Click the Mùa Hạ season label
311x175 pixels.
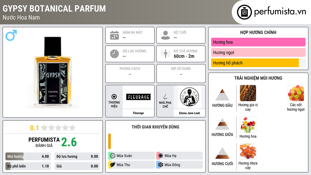point(170,156)
